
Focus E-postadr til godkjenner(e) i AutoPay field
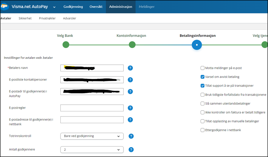92,92
